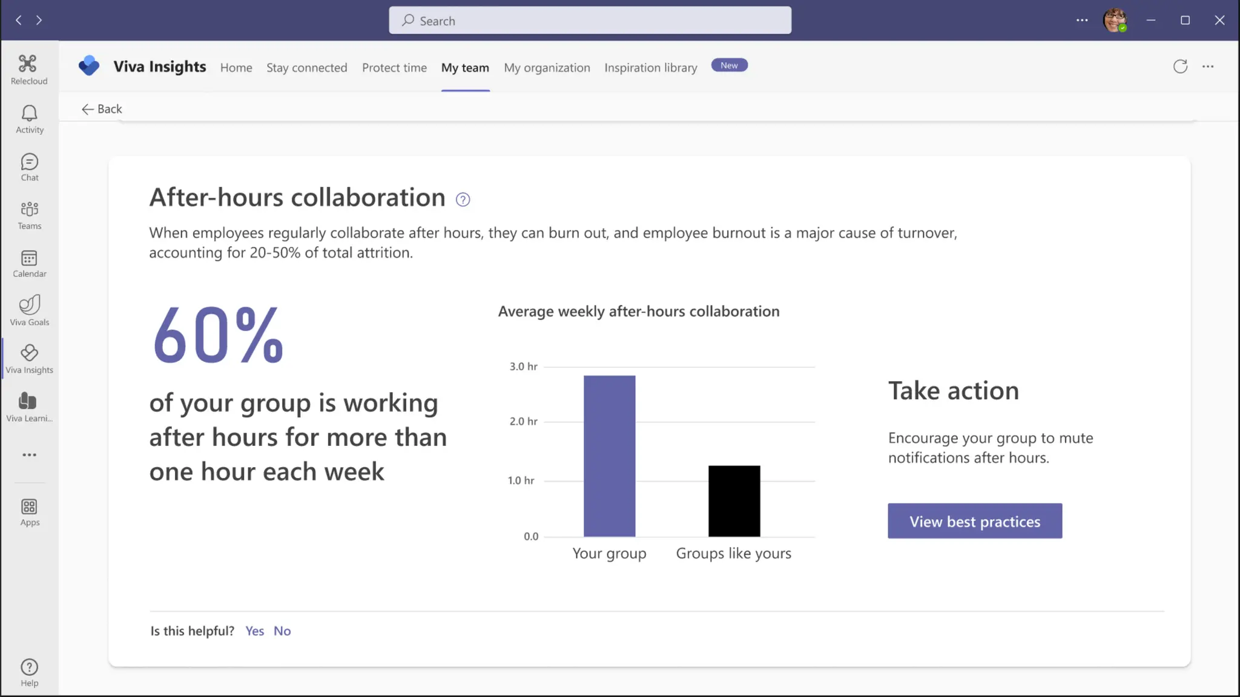Click View best practices button
Viewport: 1240px width, 697px height.
tap(975, 521)
